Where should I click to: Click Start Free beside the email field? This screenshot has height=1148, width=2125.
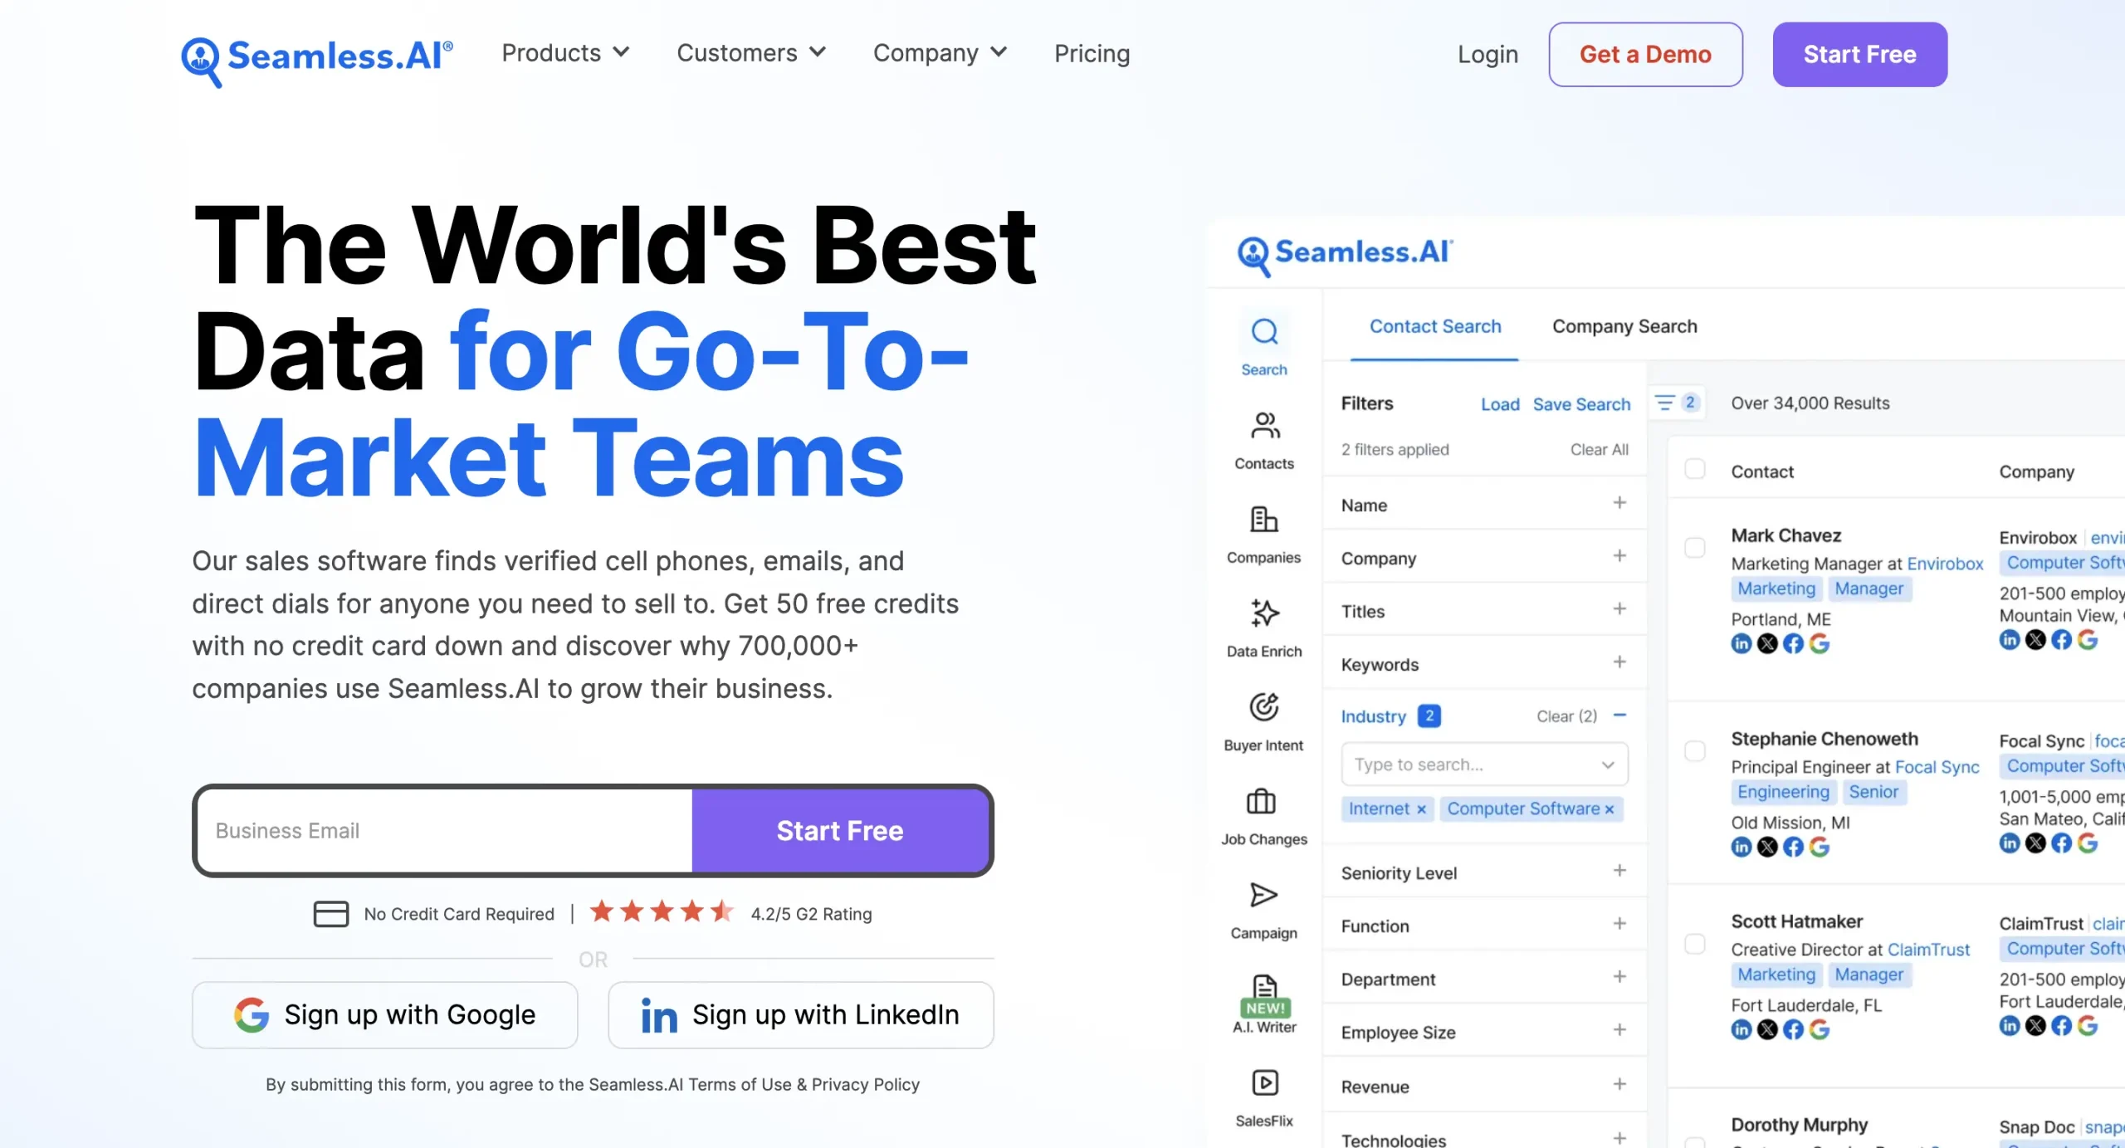click(x=840, y=830)
